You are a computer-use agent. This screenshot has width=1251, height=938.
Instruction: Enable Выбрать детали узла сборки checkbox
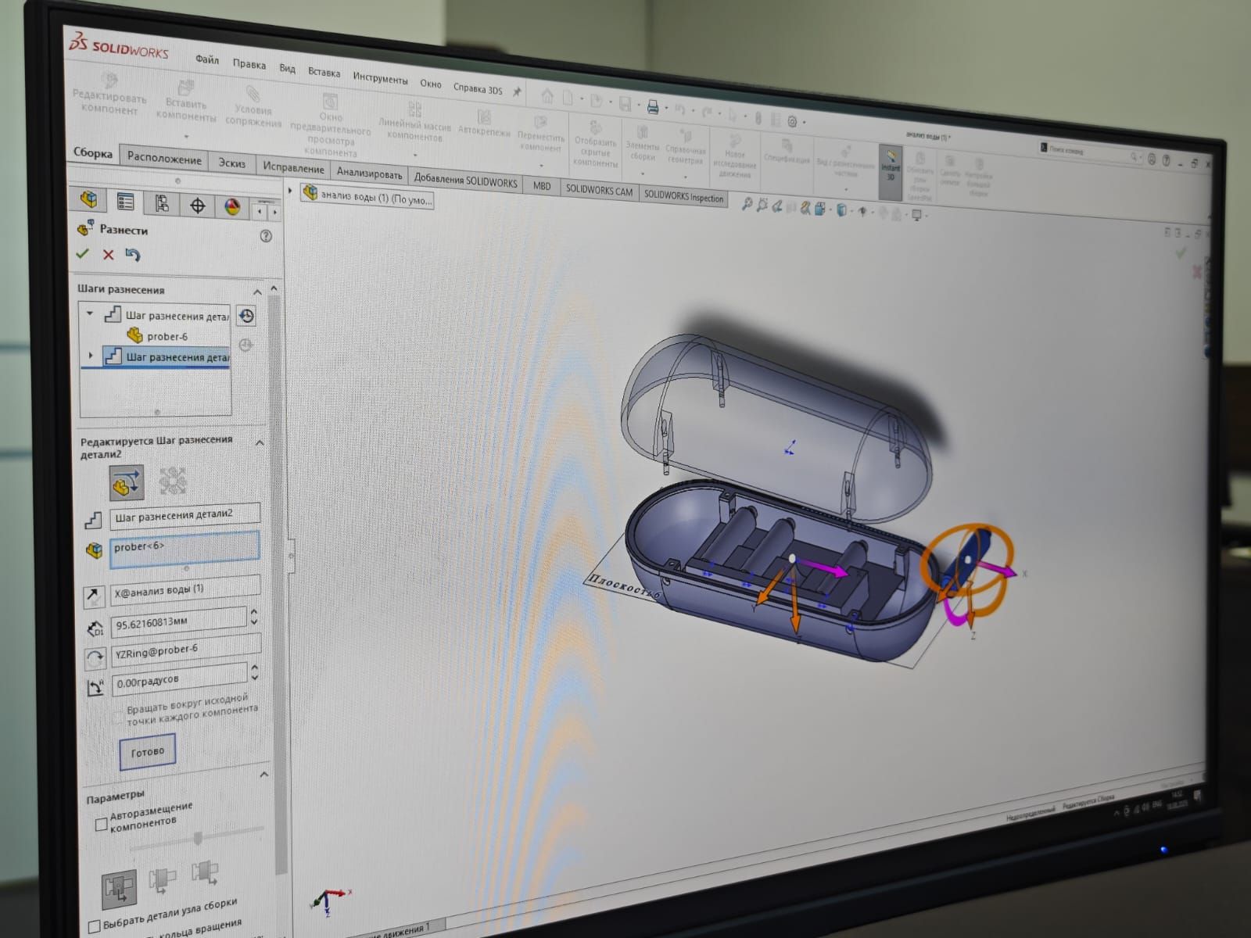pyautogui.click(x=94, y=927)
